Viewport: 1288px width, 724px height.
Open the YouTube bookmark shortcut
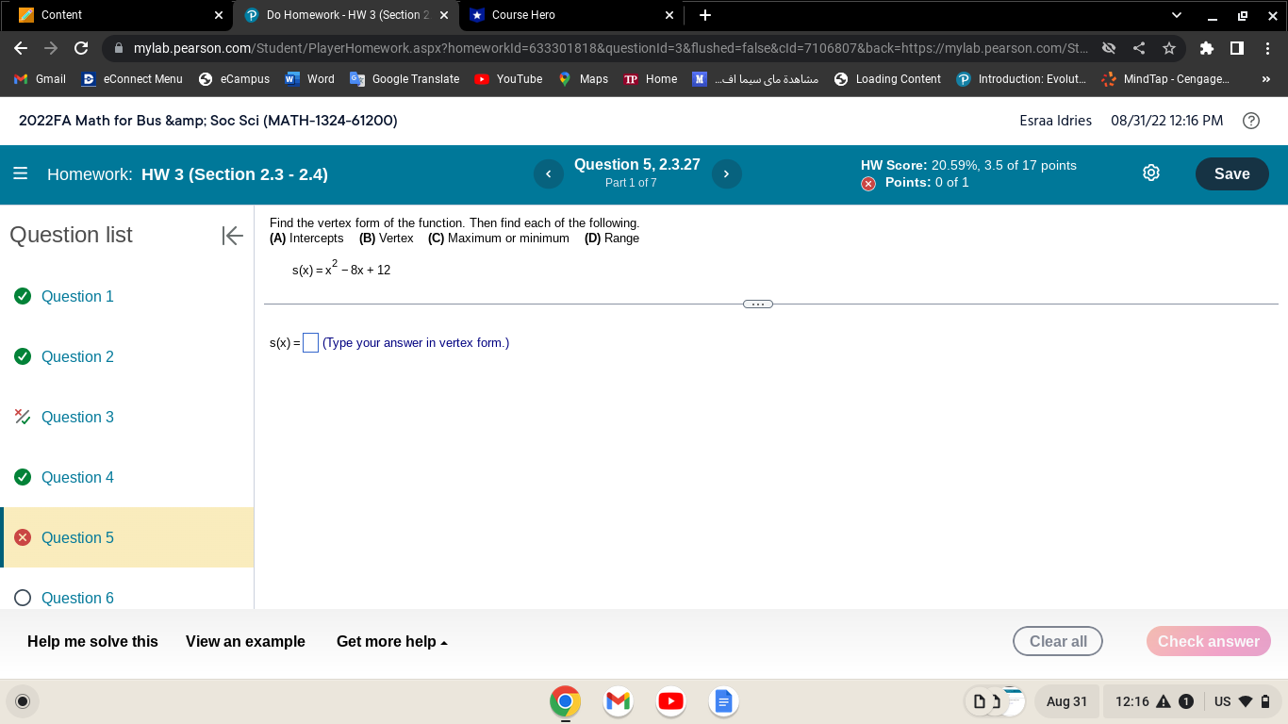coord(507,79)
